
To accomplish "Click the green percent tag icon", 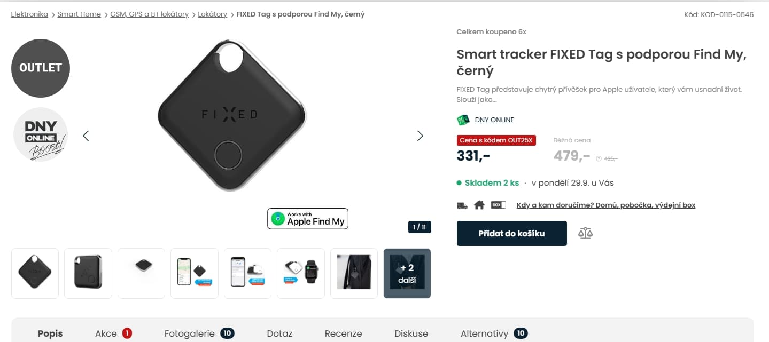I will [x=463, y=120].
